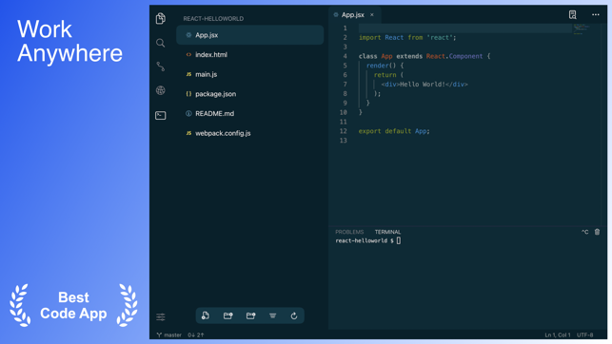Screen dimensions: 612x344
Task: Click the refresh file list icon
Action: (x=294, y=315)
